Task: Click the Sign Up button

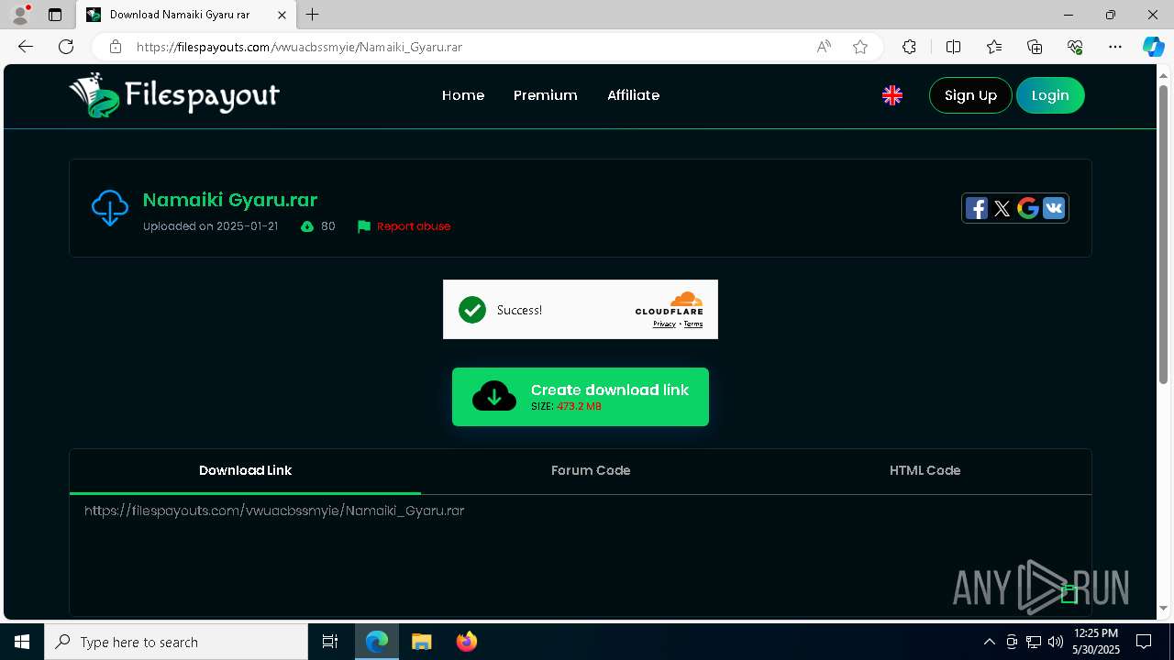Action: click(970, 95)
